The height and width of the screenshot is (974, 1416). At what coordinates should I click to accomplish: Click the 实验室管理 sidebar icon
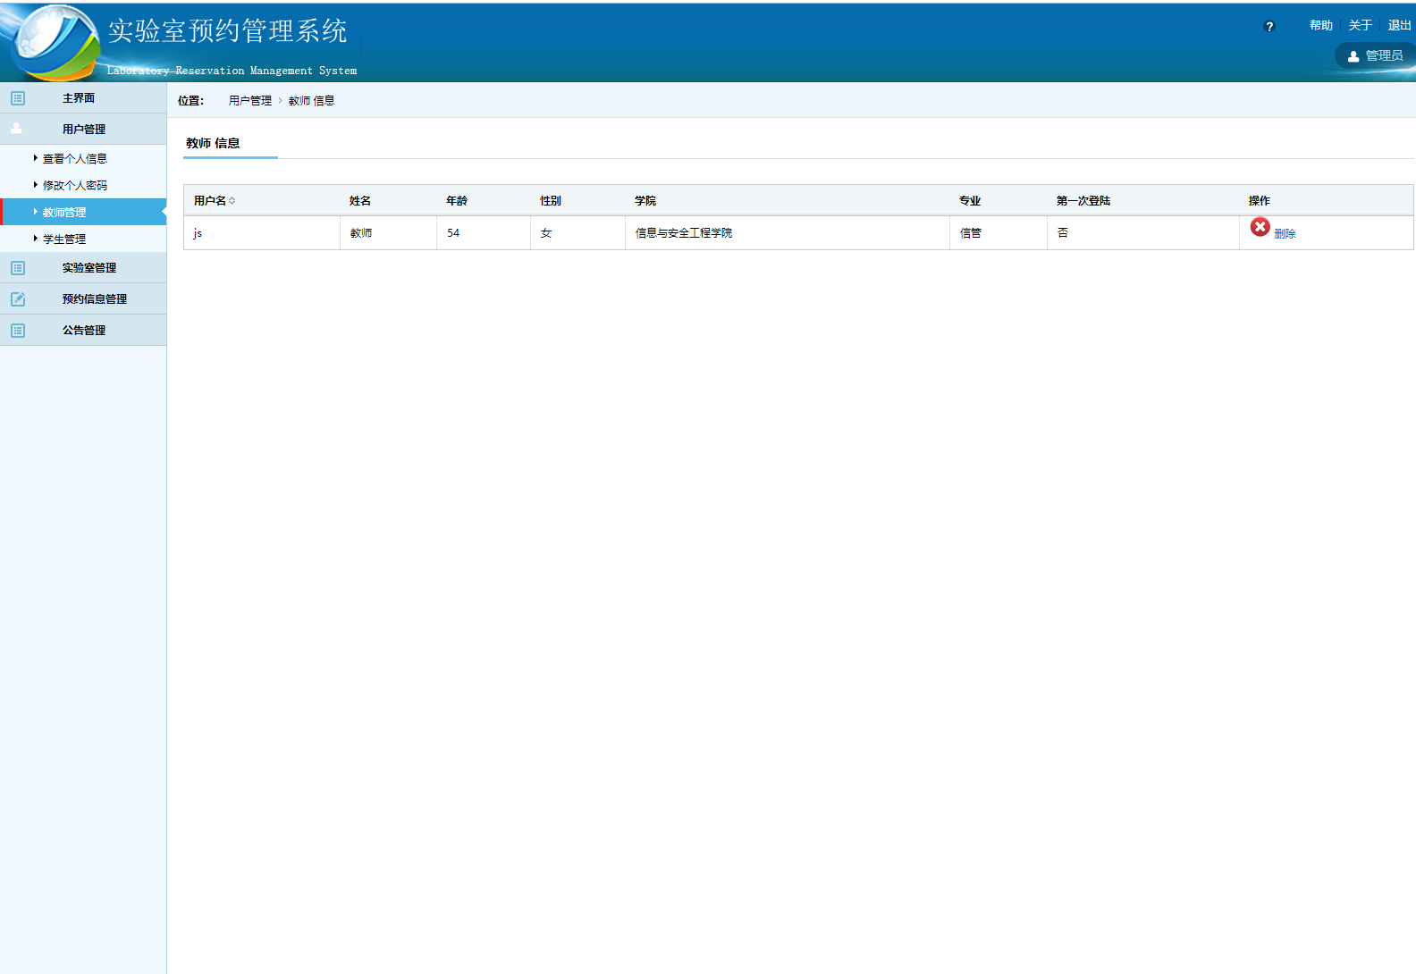[18, 268]
